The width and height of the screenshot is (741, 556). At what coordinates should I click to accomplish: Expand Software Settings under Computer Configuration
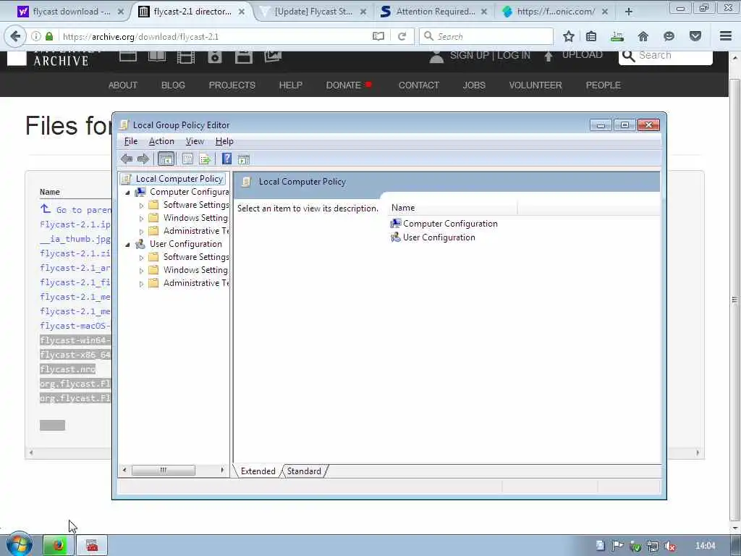click(141, 206)
